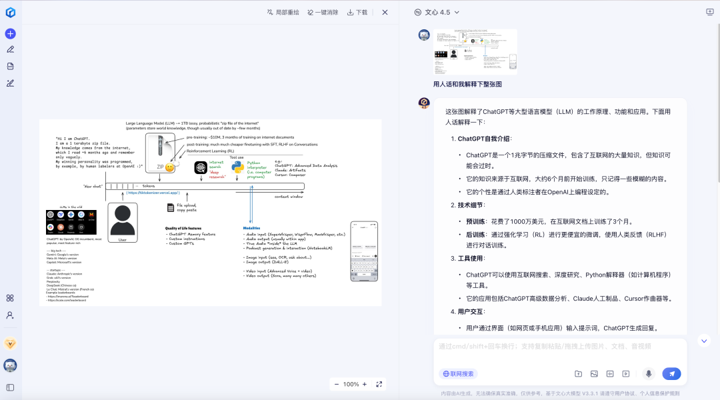Click the Wenxin logo in sidebar
This screenshot has height=400, width=720.
click(x=10, y=13)
